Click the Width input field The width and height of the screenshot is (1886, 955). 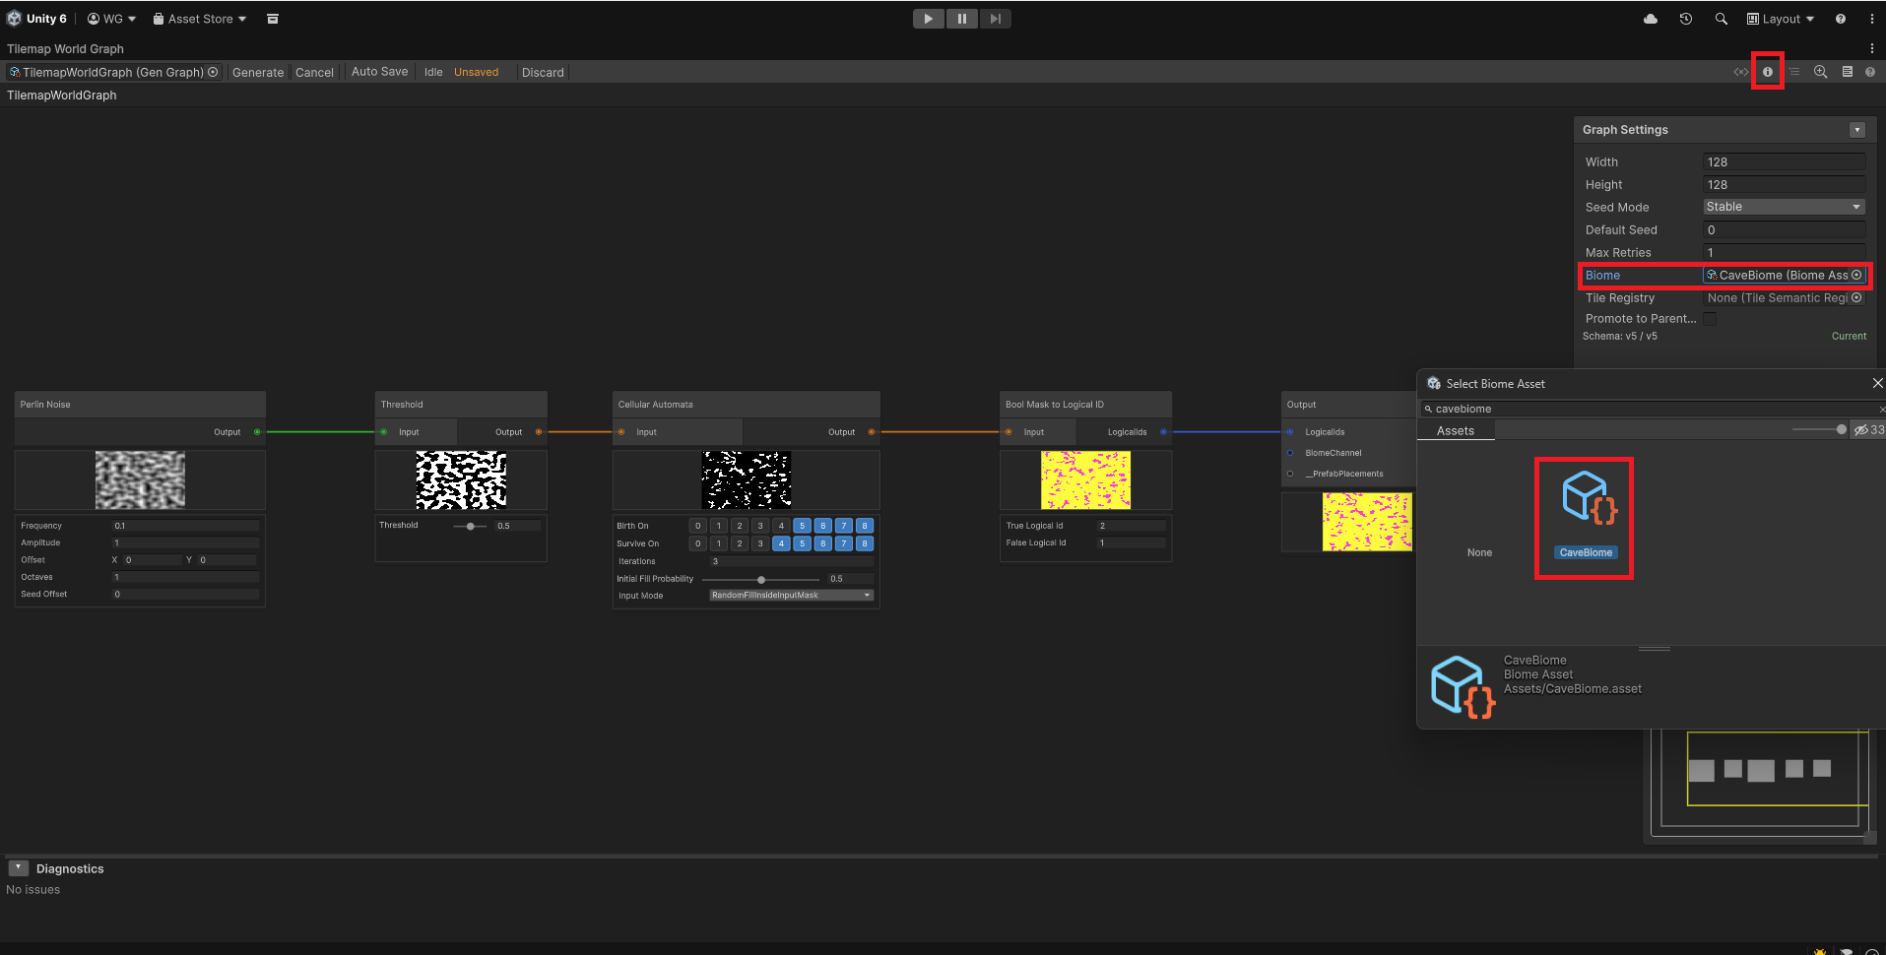(x=1785, y=162)
